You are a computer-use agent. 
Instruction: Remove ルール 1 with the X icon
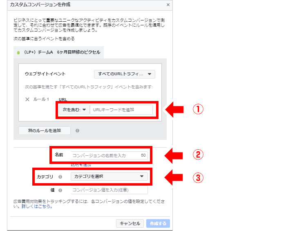tap(27, 99)
